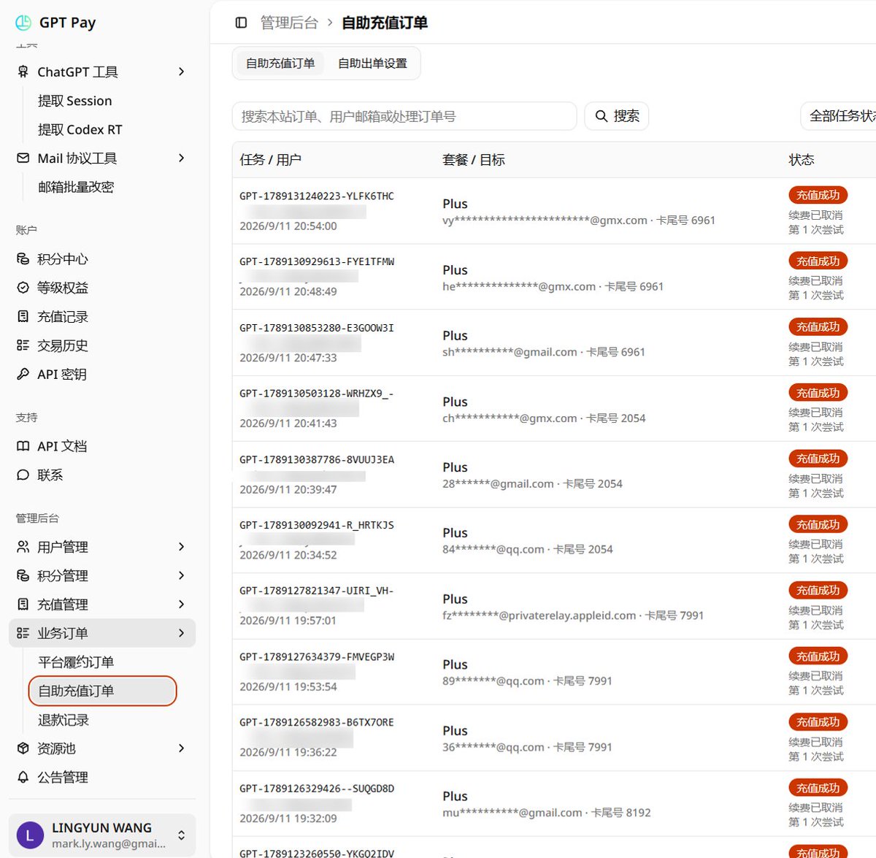The width and height of the screenshot is (876, 858).
Task: Select order ID GPT-1789126582983-B6TX7ORE
Action: click(x=317, y=722)
